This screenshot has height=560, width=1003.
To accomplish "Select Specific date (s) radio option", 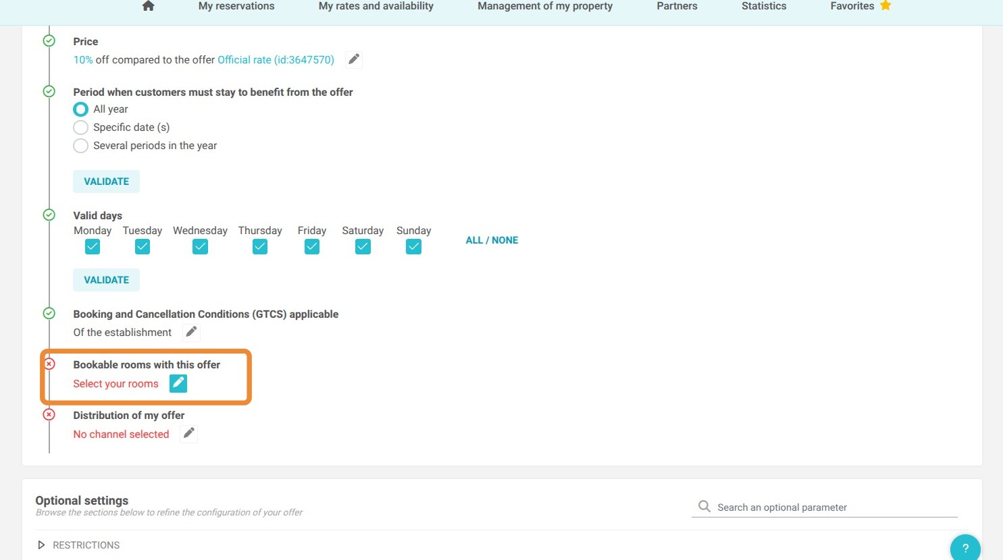I will 80,128.
